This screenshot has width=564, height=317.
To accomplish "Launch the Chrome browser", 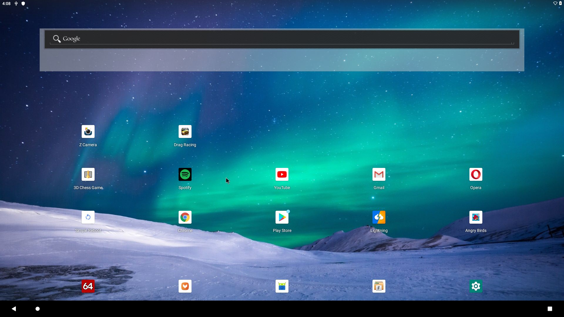I will [185, 217].
